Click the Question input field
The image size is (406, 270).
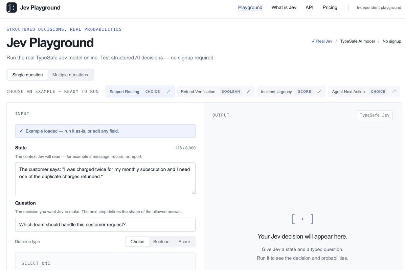(105, 225)
